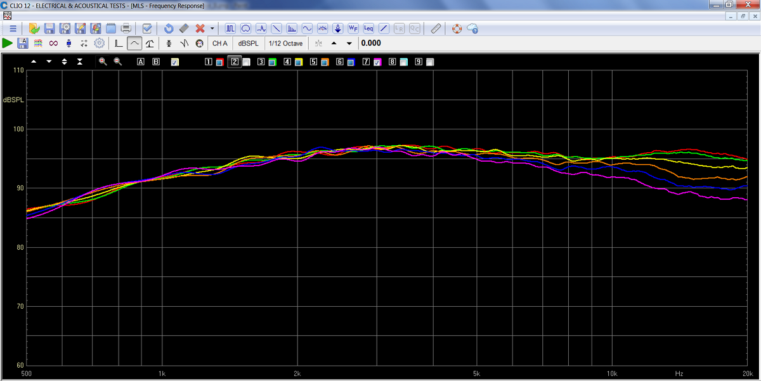Click the 0.000 value field
Screen dimensions: 761x381
click(371, 43)
